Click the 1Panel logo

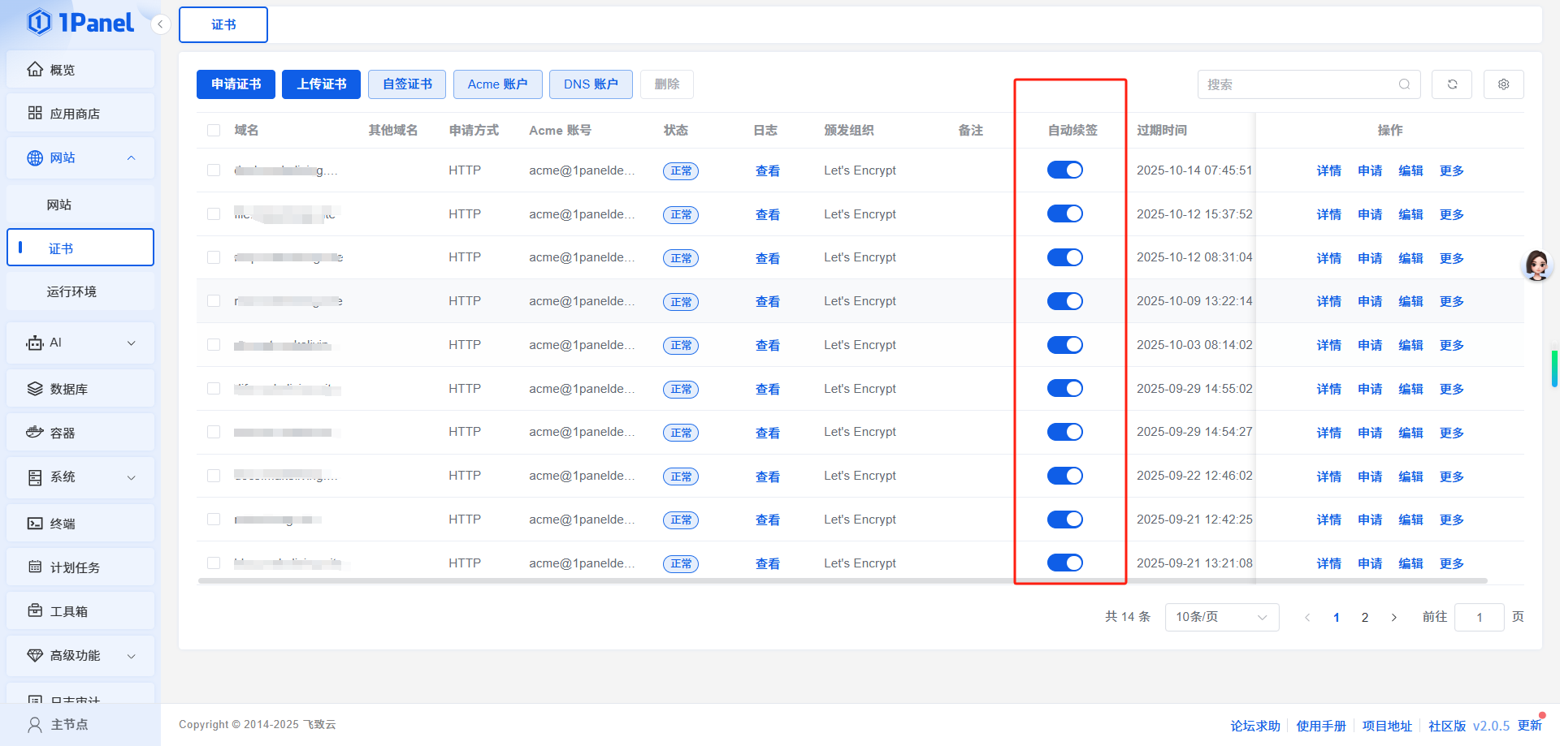pyautogui.click(x=80, y=23)
